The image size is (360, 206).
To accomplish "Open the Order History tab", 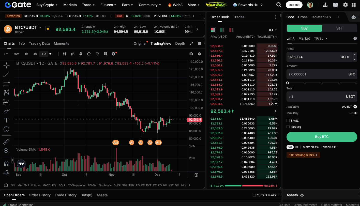I will (x=40, y=195).
